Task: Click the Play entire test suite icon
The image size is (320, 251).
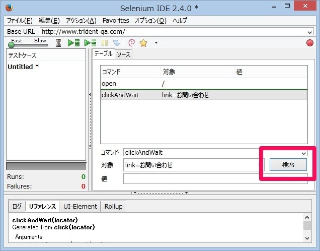Action: pos(73,43)
